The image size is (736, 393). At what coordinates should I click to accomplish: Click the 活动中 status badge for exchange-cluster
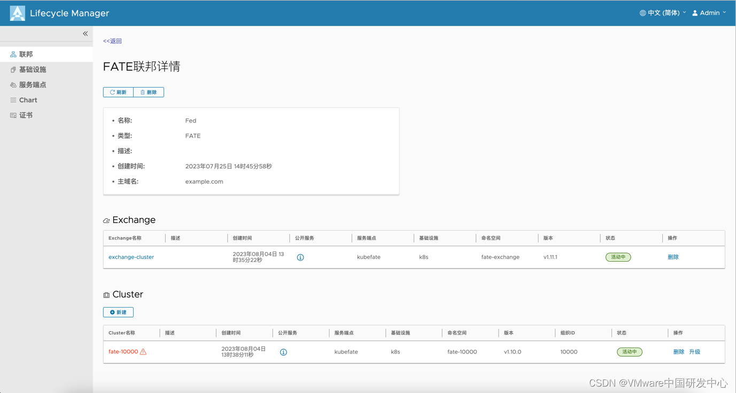tap(618, 257)
